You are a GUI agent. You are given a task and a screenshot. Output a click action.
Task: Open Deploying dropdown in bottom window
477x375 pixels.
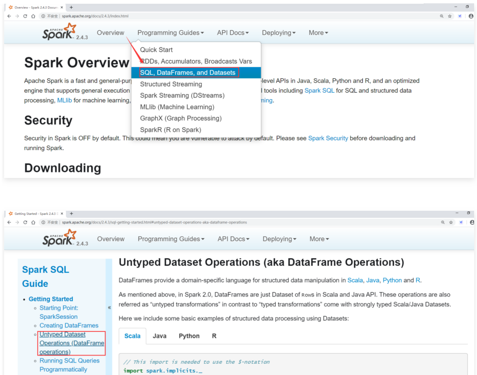coord(279,239)
